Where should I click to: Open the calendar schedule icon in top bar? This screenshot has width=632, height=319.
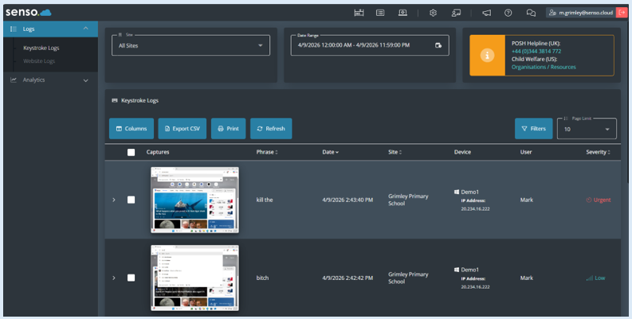[x=359, y=13]
